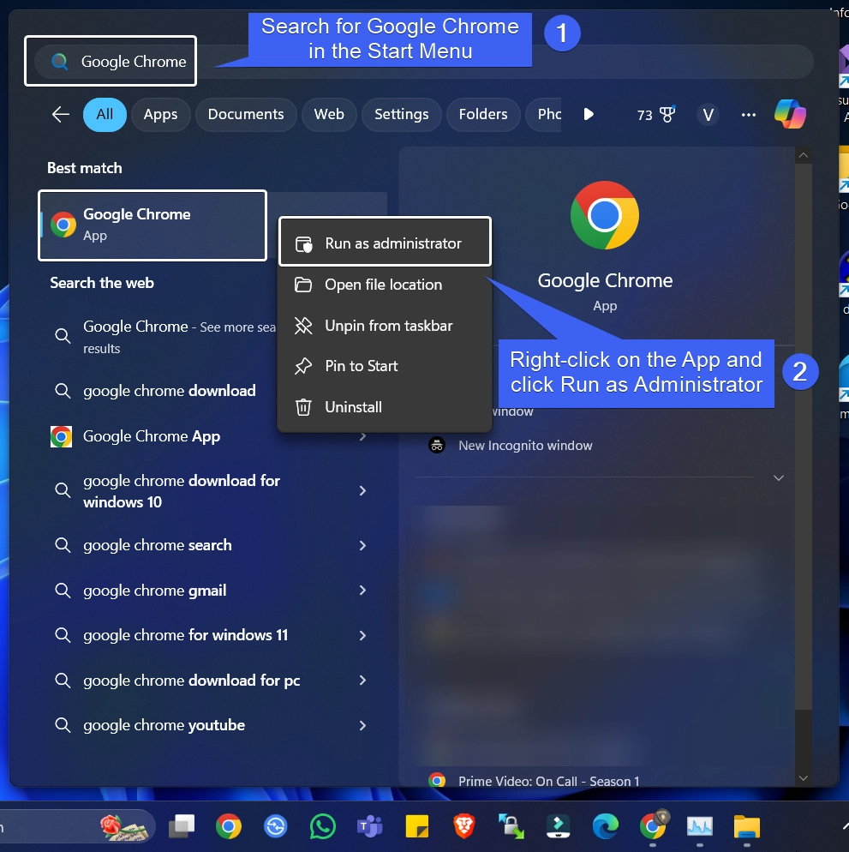849x852 pixels.
Task: Launch Copilot from the colorful icon
Action: click(790, 114)
